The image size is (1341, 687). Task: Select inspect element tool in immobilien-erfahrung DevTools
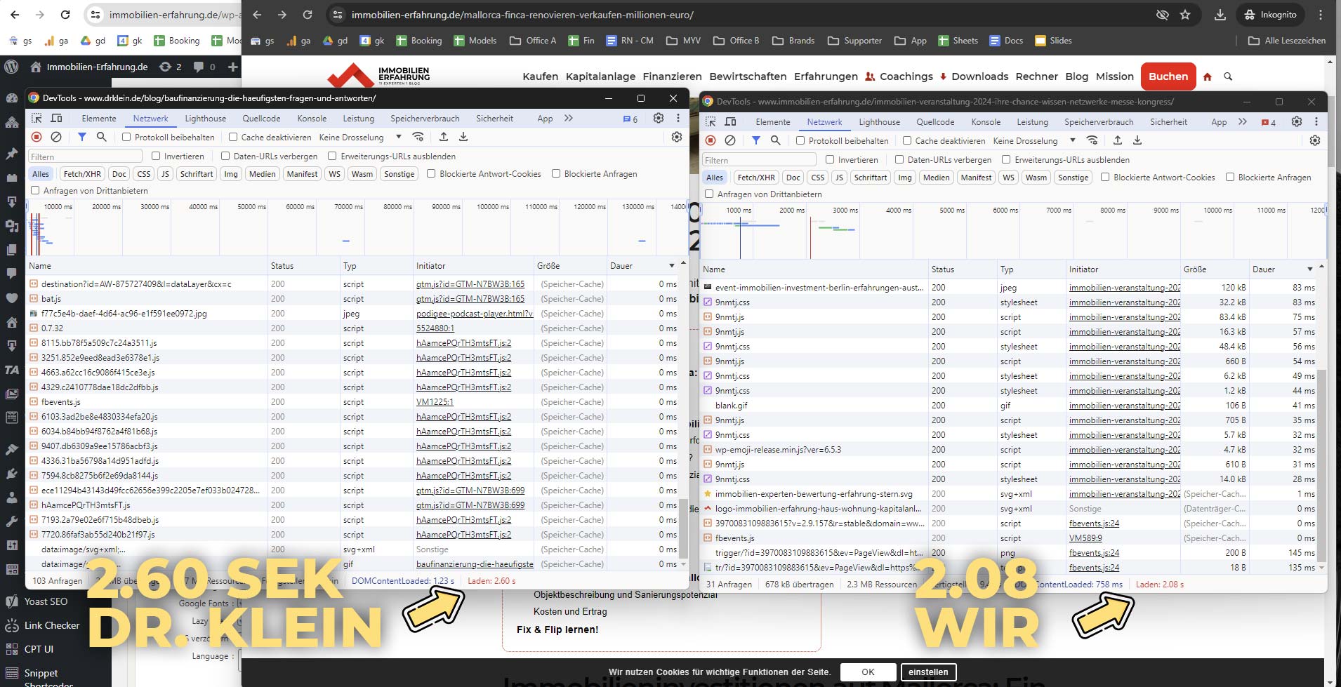711,121
